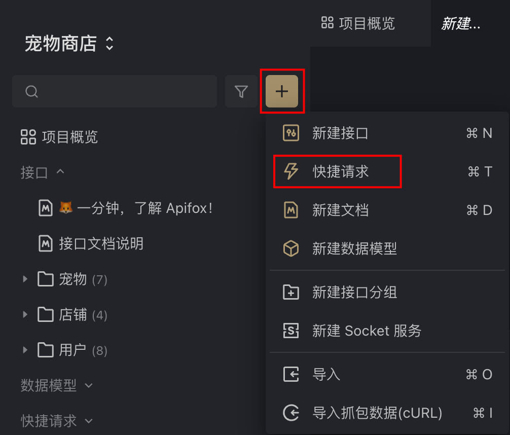Viewport: 510px width, 435px height.
Task: Click the cube 新建数据模型 icon
Action: click(291, 248)
